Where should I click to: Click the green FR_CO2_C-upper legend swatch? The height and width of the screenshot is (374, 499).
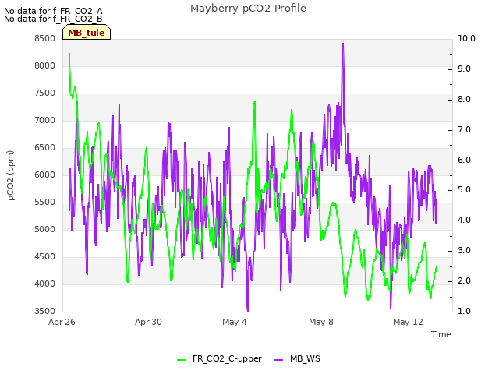pos(181,360)
